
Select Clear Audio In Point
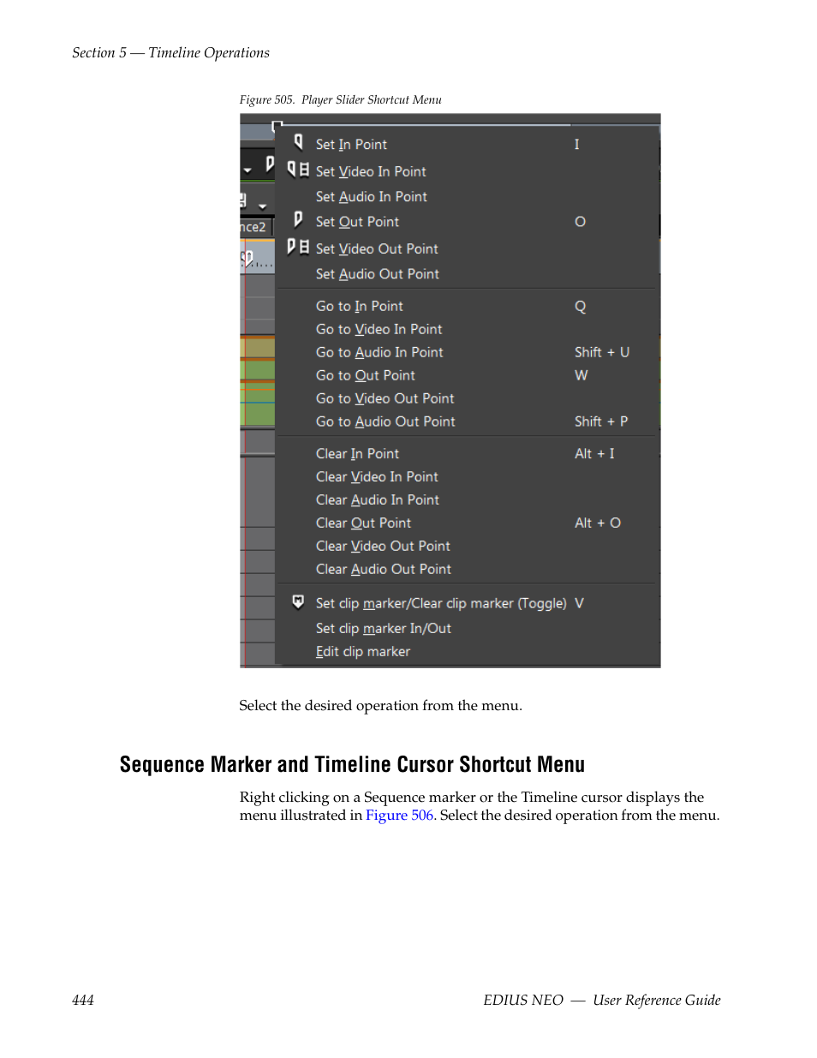377,499
